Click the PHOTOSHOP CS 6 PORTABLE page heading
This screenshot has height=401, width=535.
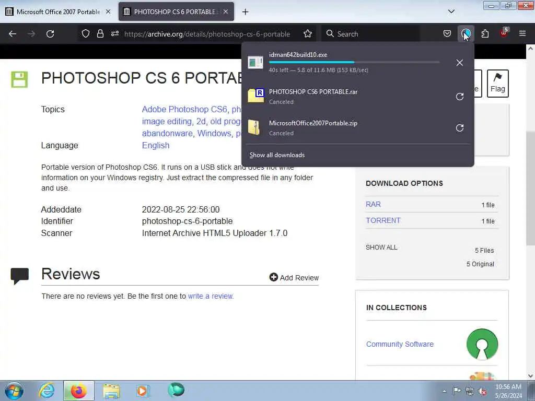tap(142, 78)
